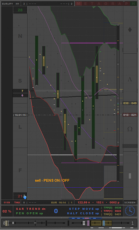Toggle HALF CLOSE up indicator
The image size is (139, 230).
click(x=83, y=213)
